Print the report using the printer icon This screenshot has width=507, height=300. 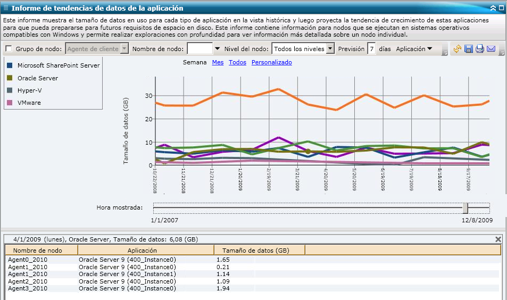(479, 49)
